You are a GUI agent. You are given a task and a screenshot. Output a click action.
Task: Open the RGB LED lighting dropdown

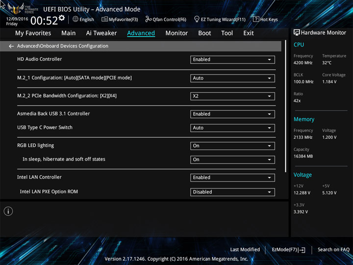[232, 146]
